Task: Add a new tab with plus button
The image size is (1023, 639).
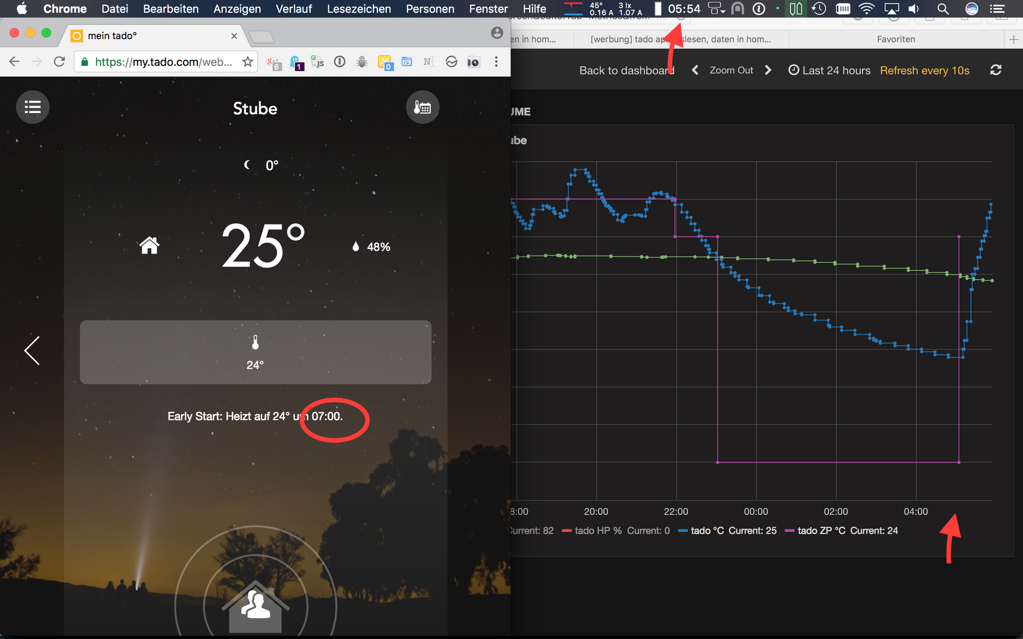Action: pos(1013,39)
